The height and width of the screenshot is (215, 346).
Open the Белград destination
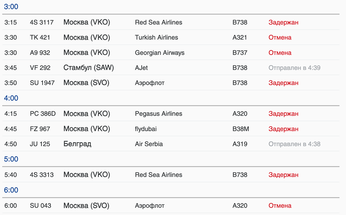click(77, 144)
